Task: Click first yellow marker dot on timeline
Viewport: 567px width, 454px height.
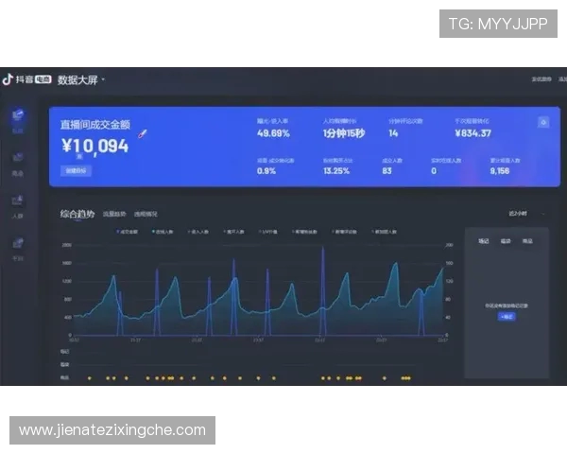Action: coord(89,378)
